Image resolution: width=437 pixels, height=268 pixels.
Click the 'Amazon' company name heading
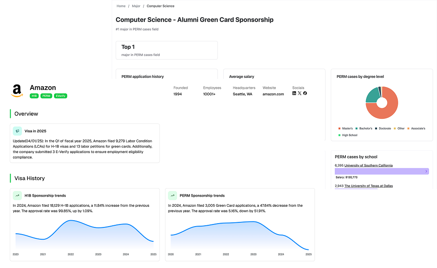point(43,88)
